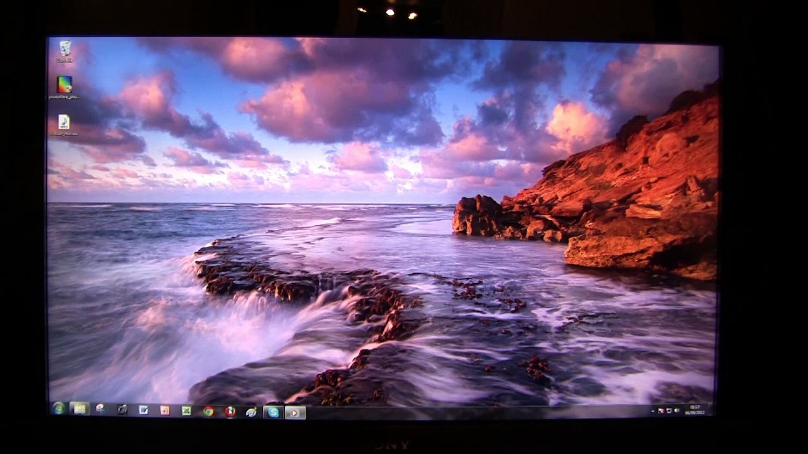Open Google Chrome from the taskbar
This screenshot has width=808, height=454.
[208, 411]
